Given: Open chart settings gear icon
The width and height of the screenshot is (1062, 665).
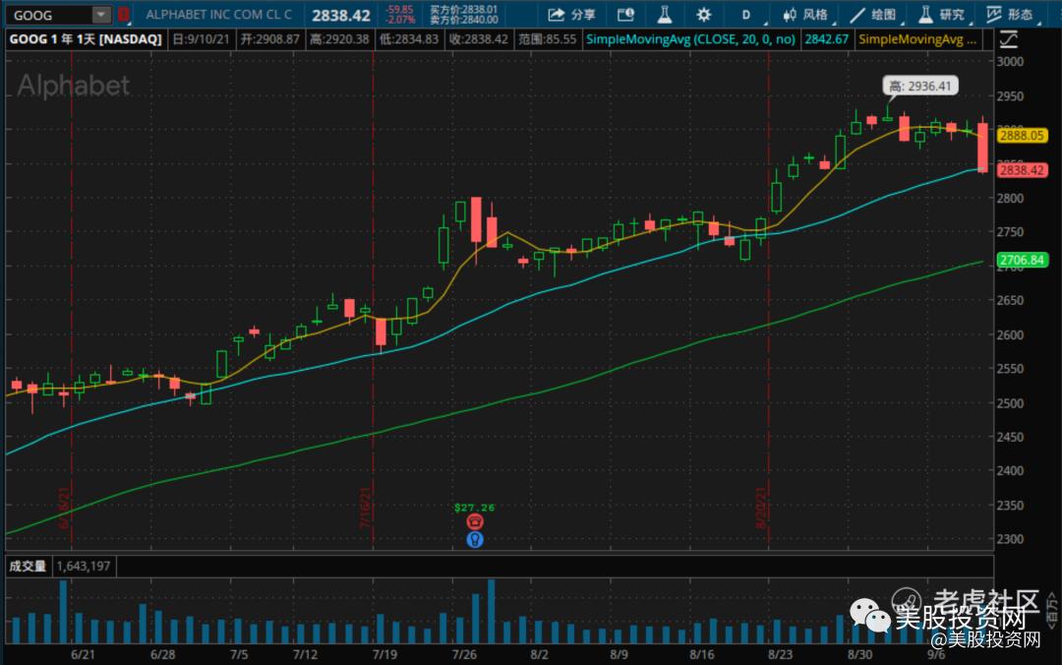Looking at the screenshot, I should pyautogui.click(x=704, y=14).
